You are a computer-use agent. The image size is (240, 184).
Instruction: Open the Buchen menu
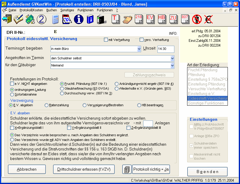[52, 10]
